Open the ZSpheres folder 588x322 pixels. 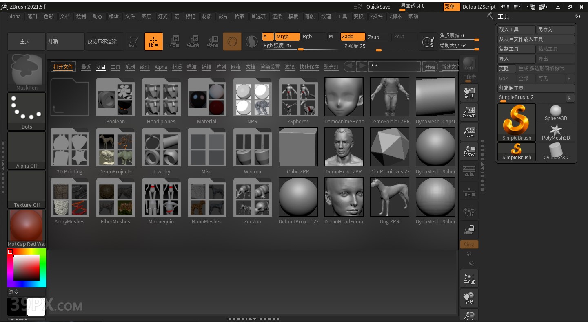point(298,101)
